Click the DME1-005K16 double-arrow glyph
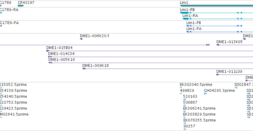Viewport: 253px width, 131px height. click(x=50, y=63)
